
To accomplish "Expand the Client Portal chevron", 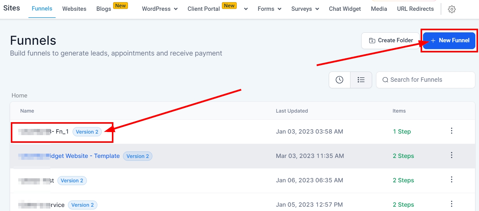I will pyautogui.click(x=246, y=9).
